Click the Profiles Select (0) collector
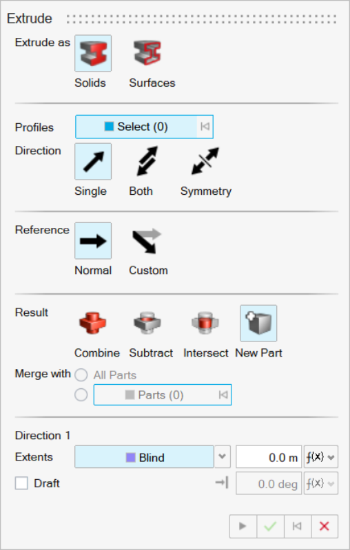Screen dimensions: 350x550 (144, 127)
